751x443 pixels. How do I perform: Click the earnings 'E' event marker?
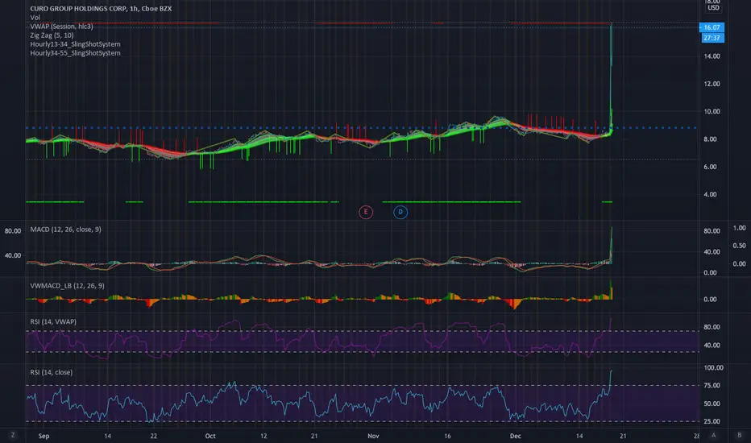click(366, 212)
